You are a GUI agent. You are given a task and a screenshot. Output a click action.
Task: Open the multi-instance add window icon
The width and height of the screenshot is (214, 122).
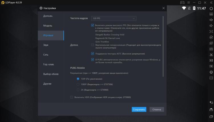[211, 43]
